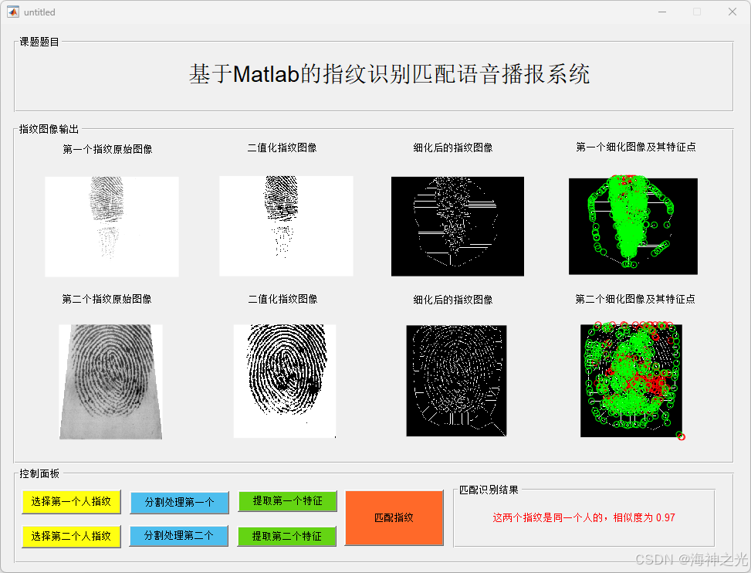Click the 匹配识别结果 panel title
Screen dimensions: 751x573
[x=489, y=490]
